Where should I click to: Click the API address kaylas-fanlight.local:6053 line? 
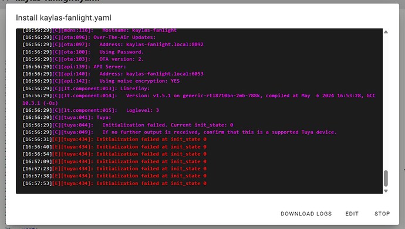pos(113,74)
